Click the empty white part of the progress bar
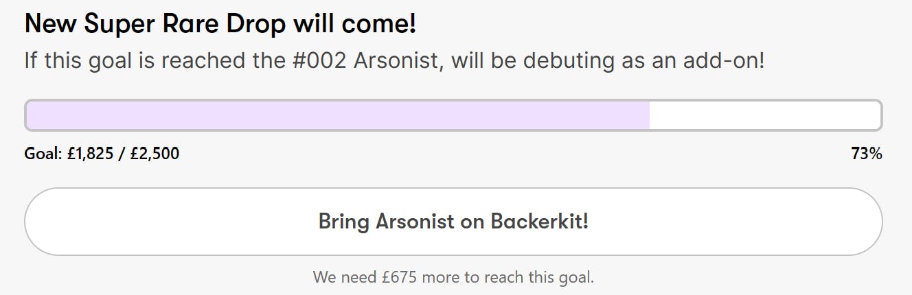 click(764, 115)
